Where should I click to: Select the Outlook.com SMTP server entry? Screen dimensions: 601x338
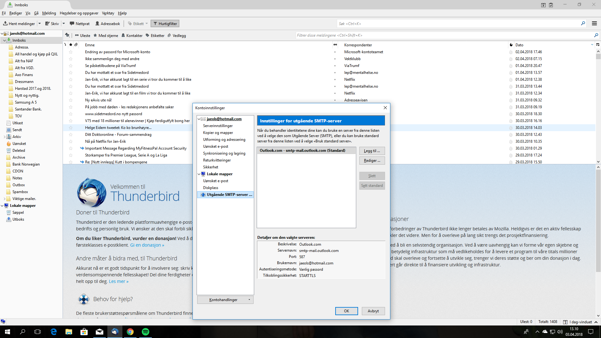306,151
